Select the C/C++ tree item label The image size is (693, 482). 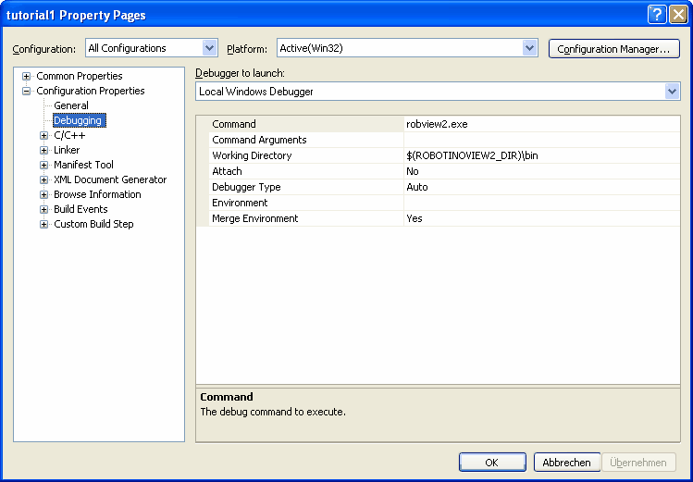point(69,135)
